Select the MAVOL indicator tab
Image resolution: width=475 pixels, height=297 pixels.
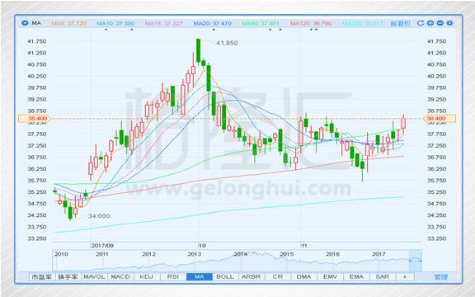[94, 276]
